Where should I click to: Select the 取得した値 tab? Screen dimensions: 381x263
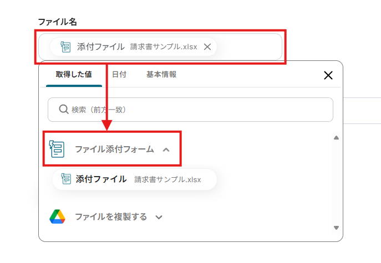73,74
